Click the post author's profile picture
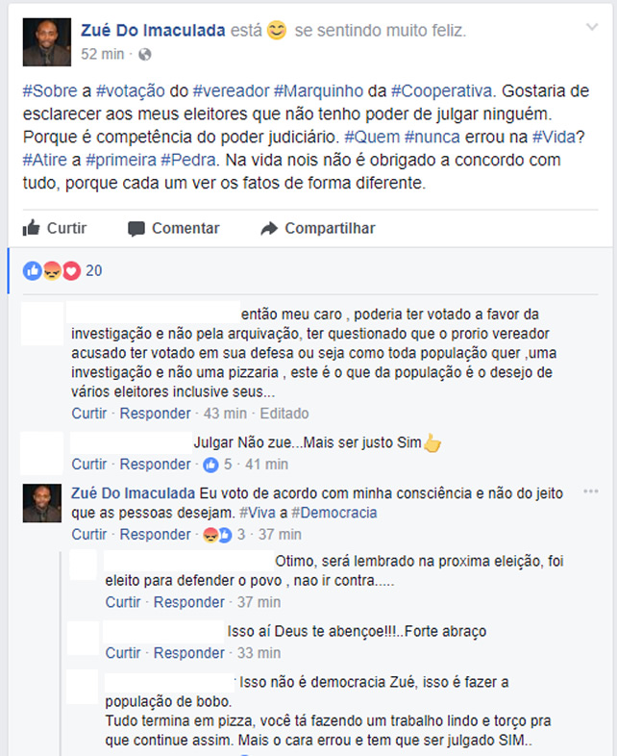The image size is (617, 756). click(47, 42)
